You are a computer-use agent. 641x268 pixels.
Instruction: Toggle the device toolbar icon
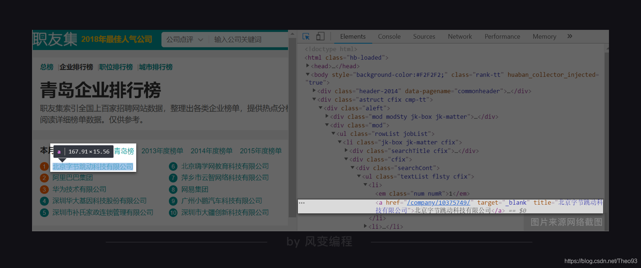[320, 36]
